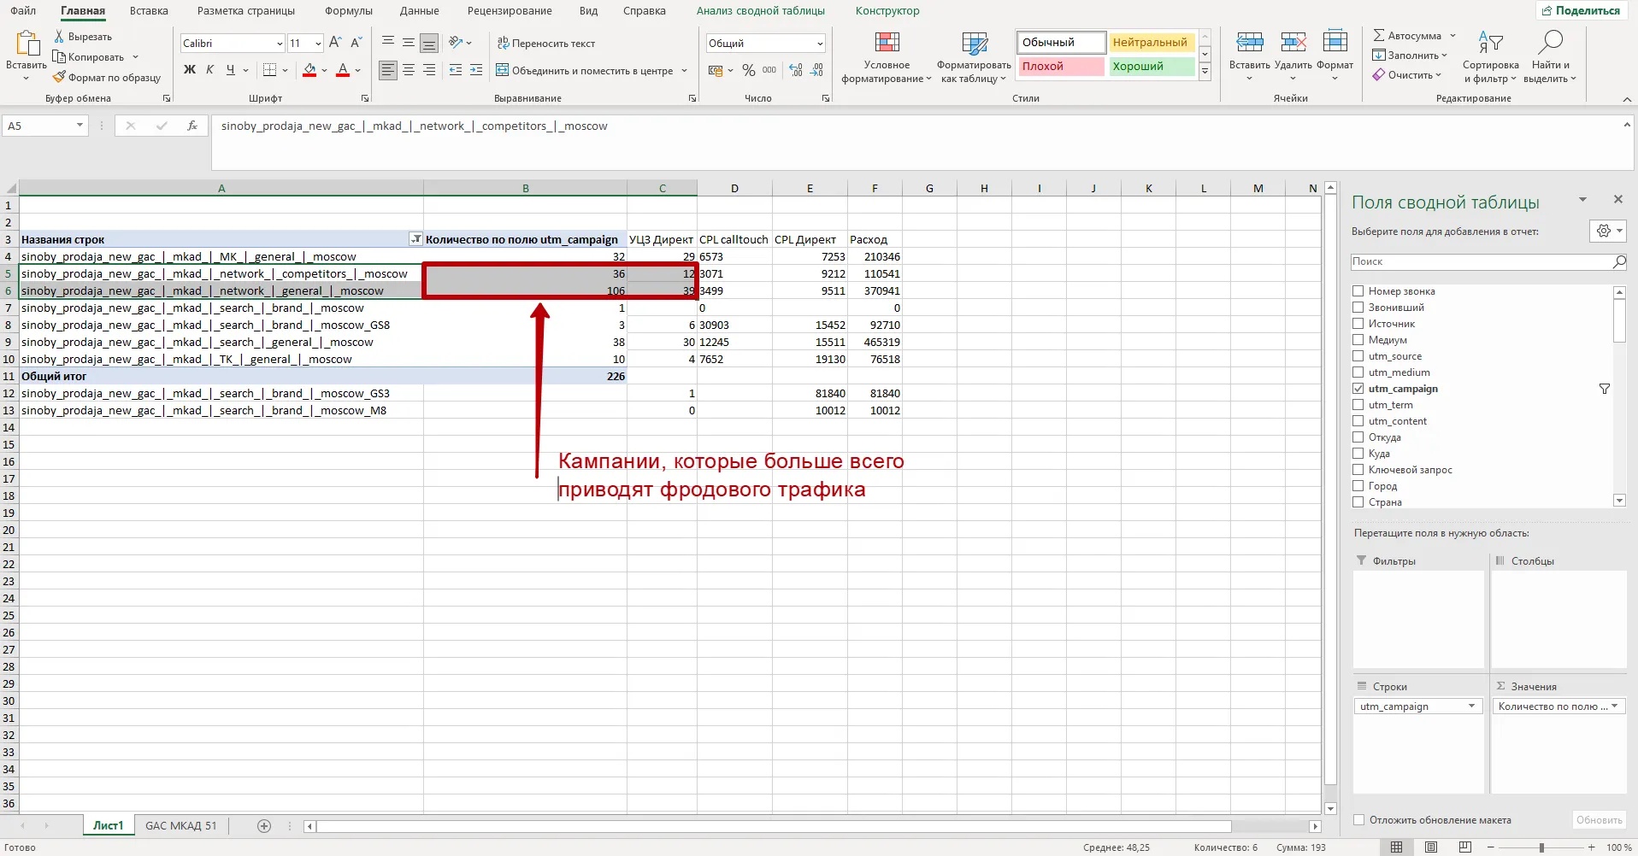Click the Insert Function fx icon
Image resolution: width=1638 pixels, height=856 pixels.
(192, 126)
